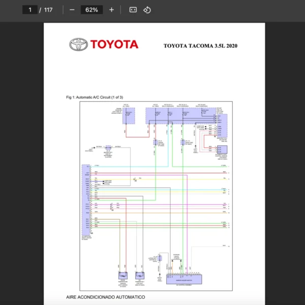
Task: Click the heading TOYOTA TACOMA 3.5L 2020
Action: pos(200,46)
